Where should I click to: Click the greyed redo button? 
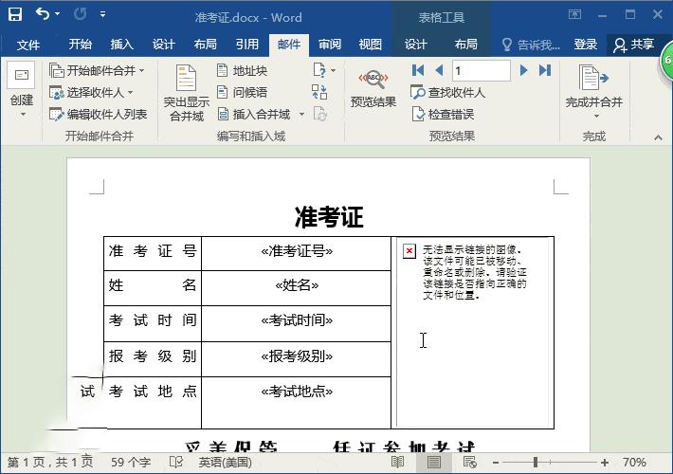pyautogui.click(x=80, y=14)
